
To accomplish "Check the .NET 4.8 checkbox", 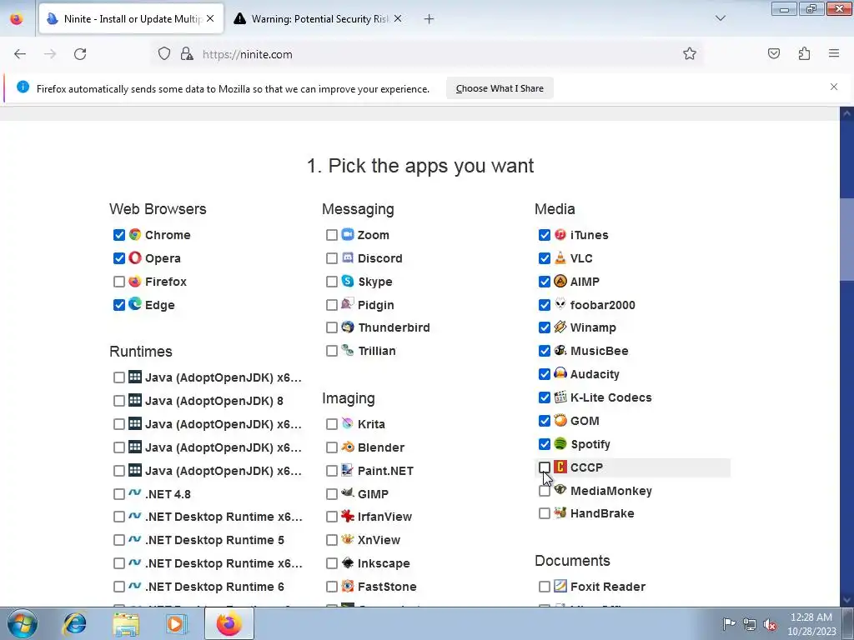I will pyautogui.click(x=119, y=494).
